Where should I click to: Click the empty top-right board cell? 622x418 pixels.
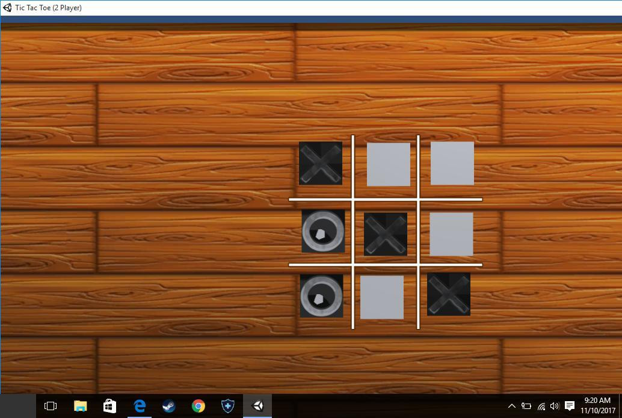tap(452, 163)
